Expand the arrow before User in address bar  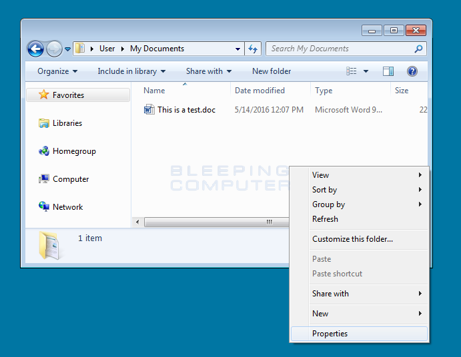tap(92, 49)
